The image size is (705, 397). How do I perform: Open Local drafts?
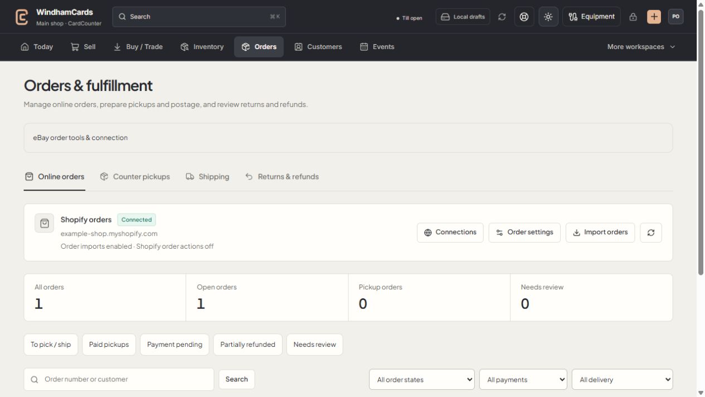(x=463, y=17)
